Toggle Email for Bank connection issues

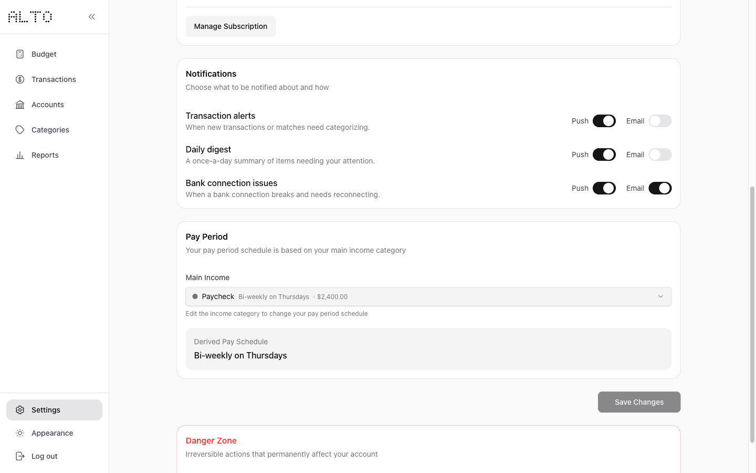pyautogui.click(x=660, y=188)
